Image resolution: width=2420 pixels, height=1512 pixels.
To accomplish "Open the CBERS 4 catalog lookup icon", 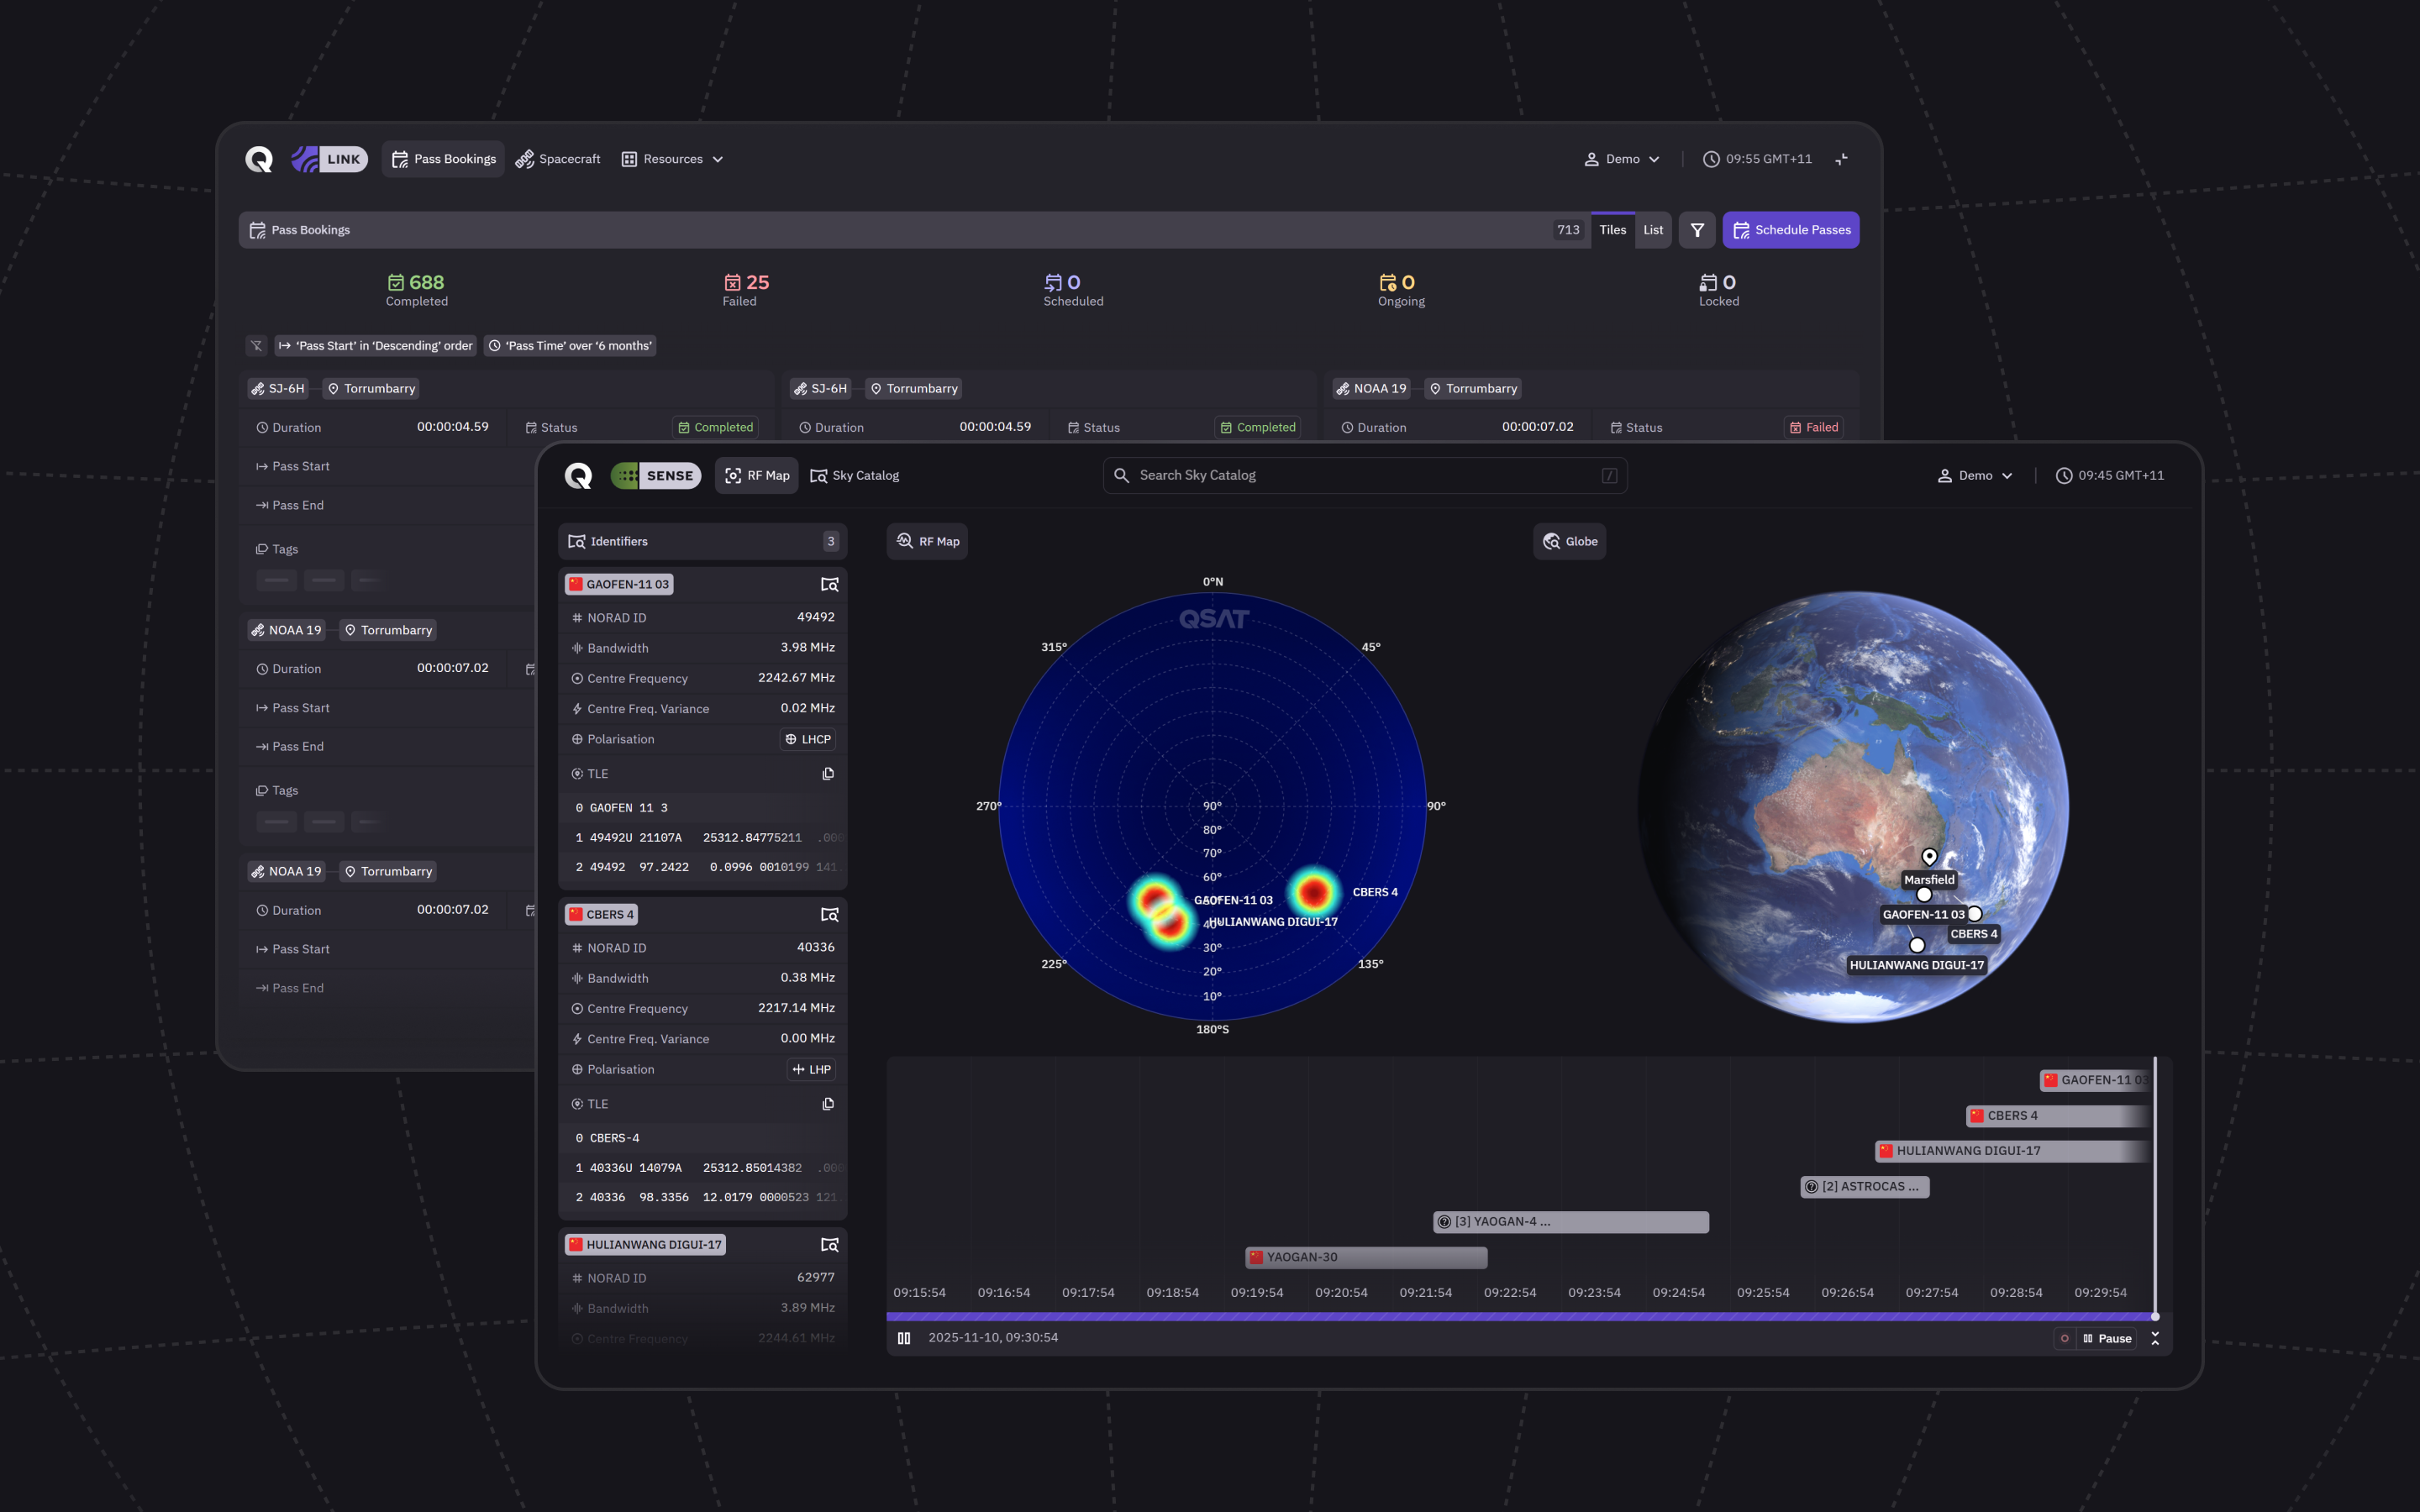I will point(829,914).
